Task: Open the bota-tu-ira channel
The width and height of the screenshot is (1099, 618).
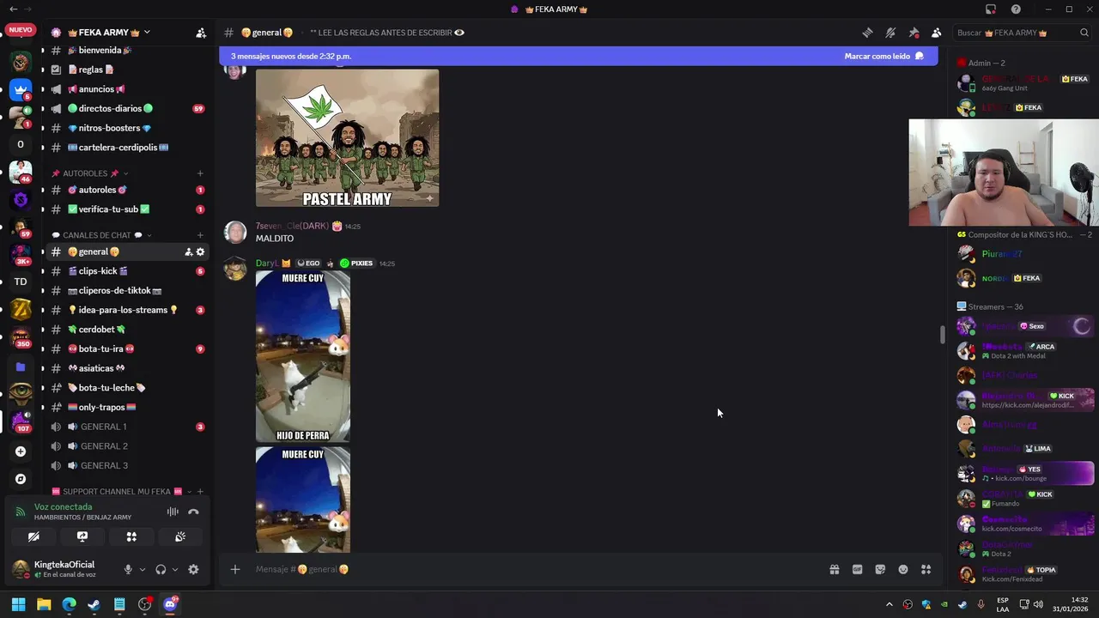Action: tap(127, 349)
